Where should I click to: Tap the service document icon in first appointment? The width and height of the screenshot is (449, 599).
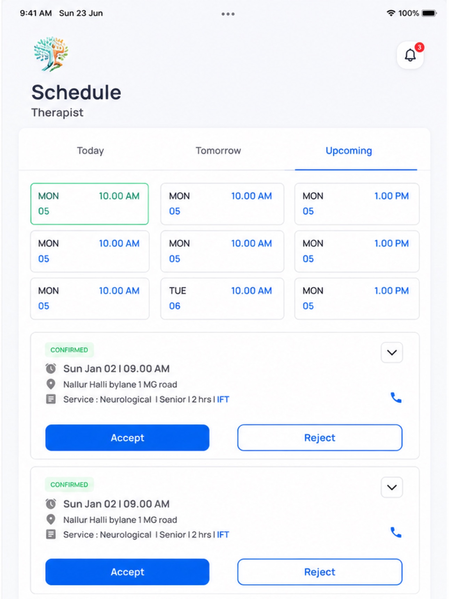coord(51,399)
